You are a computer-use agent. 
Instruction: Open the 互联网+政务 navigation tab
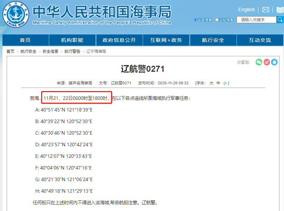coord(166,40)
